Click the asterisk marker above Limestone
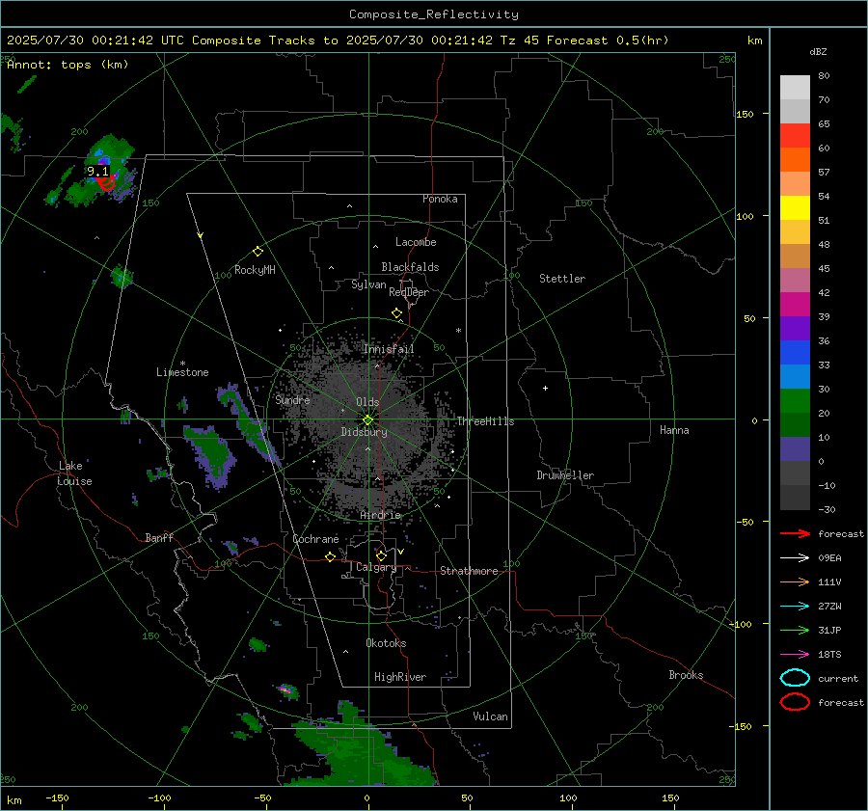Screen dimensions: 868x811 pos(182,364)
